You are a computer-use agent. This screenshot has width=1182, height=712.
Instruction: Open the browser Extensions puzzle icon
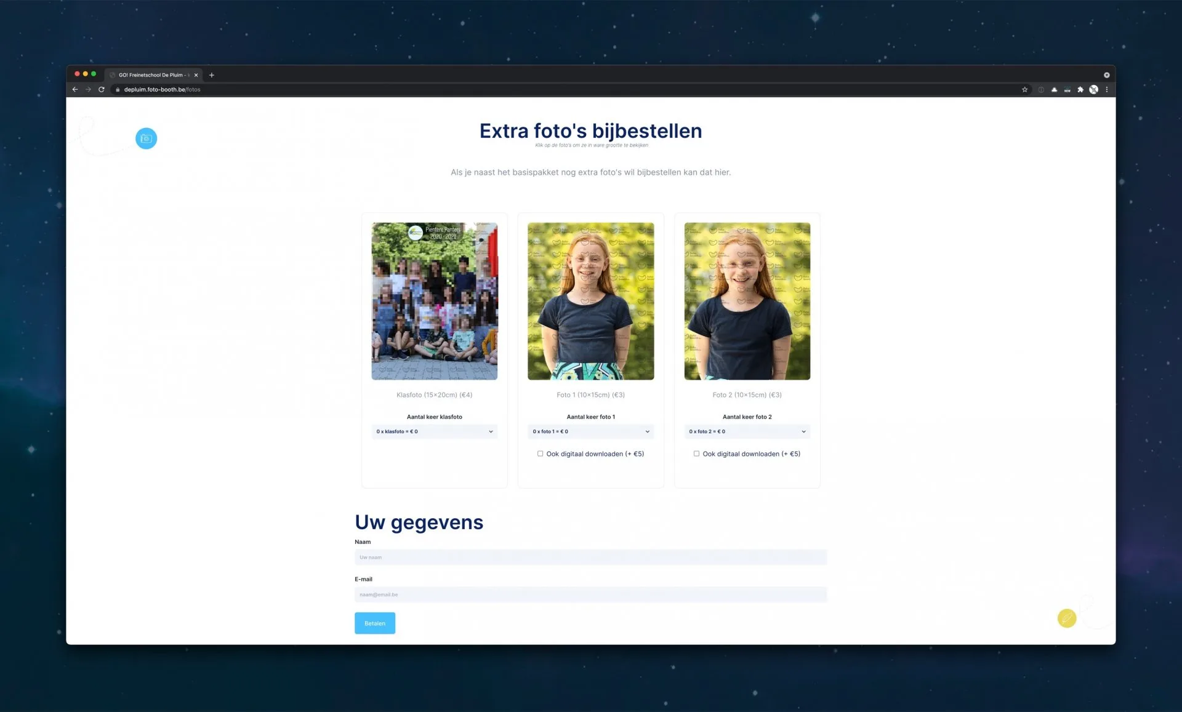click(x=1080, y=90)
